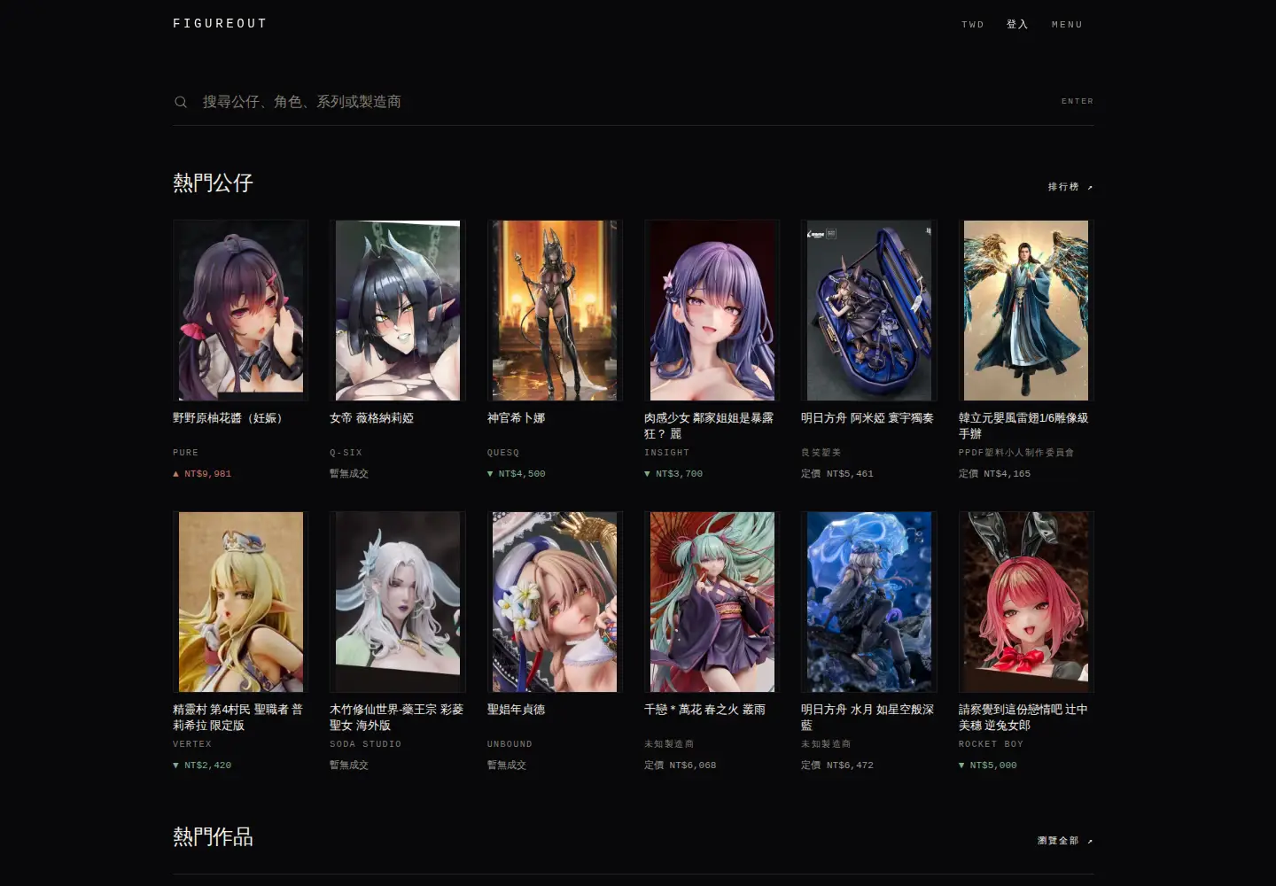Click the ROCKET BOY manufacturer label
The width and height of the screenshot is (1276, 886).
(x=991, y=744)
